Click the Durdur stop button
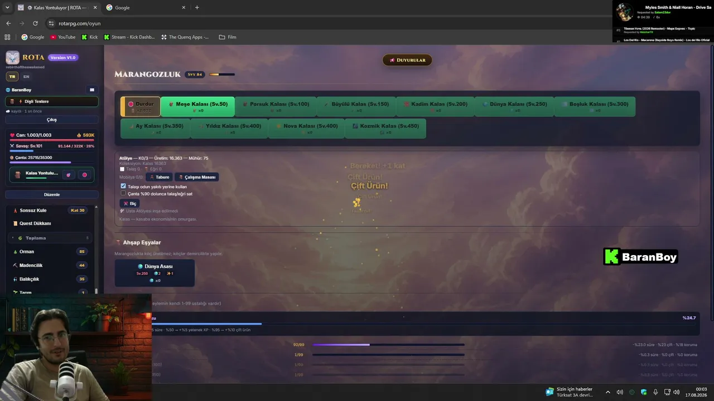 pyautogui.click(x=141, y=106)
